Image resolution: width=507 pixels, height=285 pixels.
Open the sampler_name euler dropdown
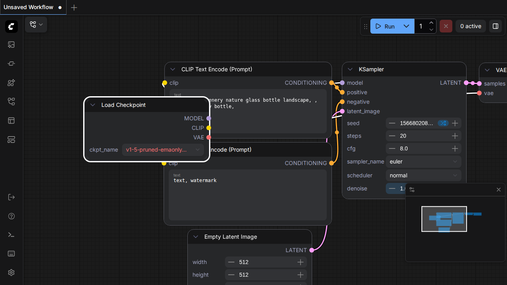423,161
